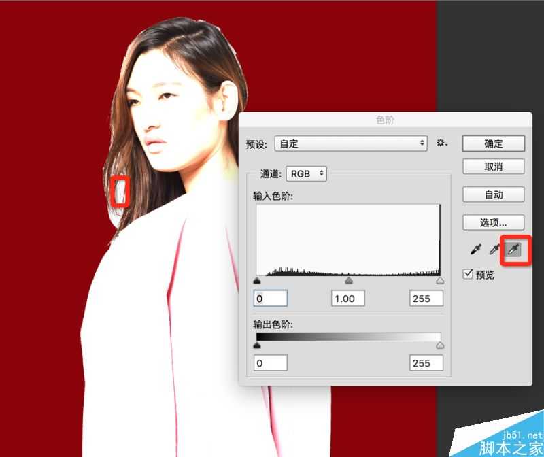Click the highlight input field showing 255

(x=425, y=298)
